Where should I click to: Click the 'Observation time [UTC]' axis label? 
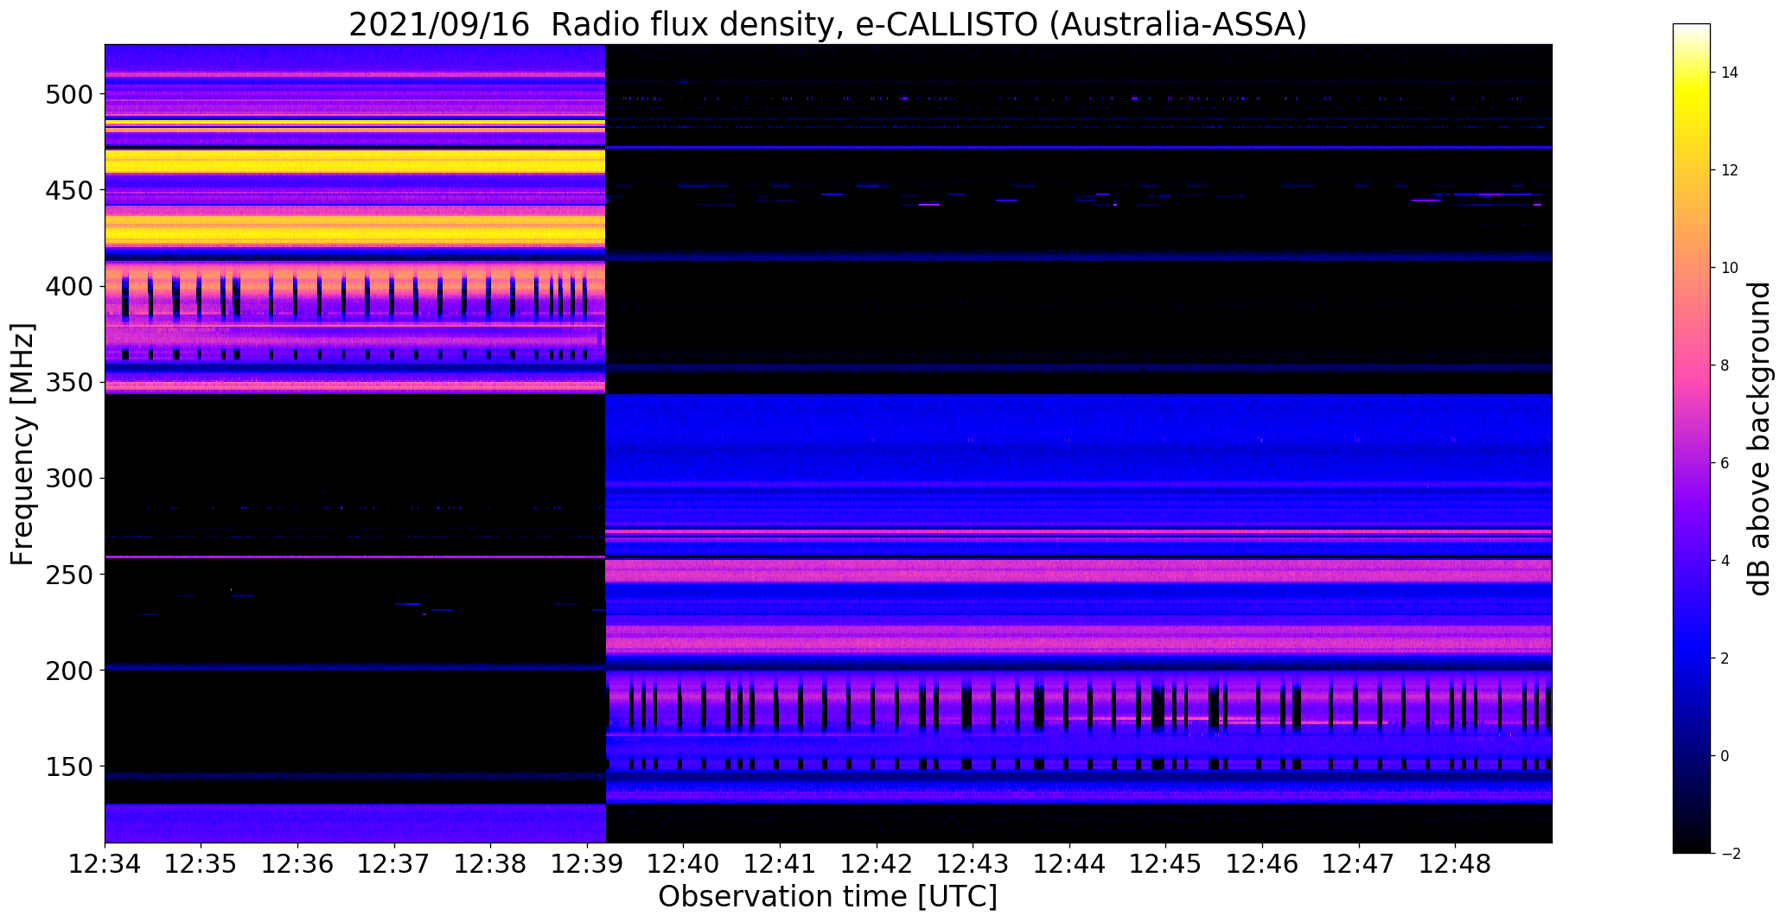point(827,897)
